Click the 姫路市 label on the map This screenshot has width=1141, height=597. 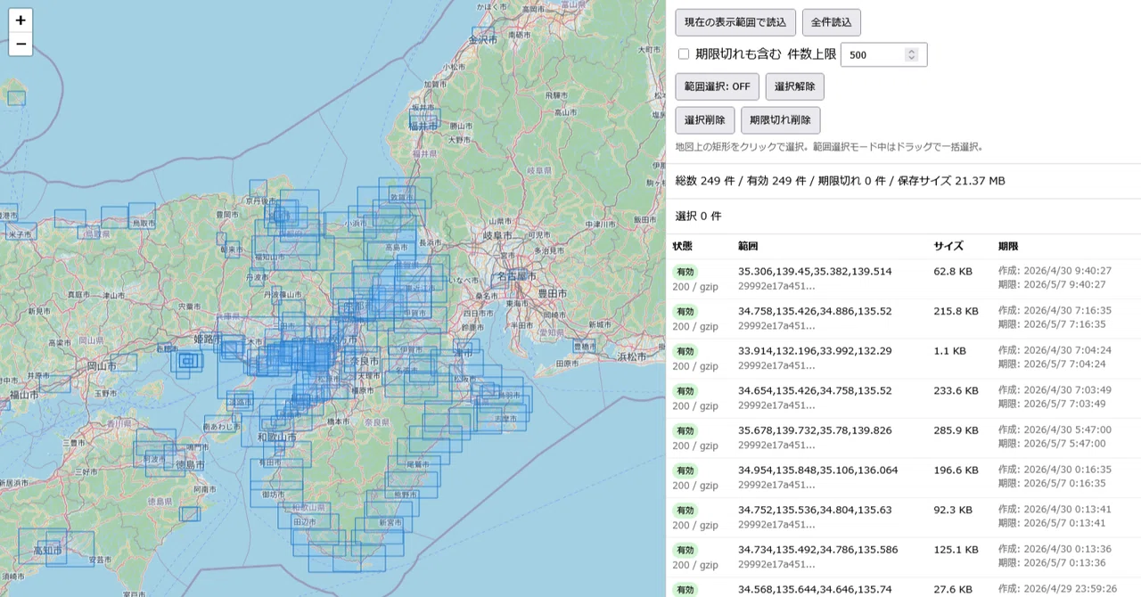click(206, 340)
